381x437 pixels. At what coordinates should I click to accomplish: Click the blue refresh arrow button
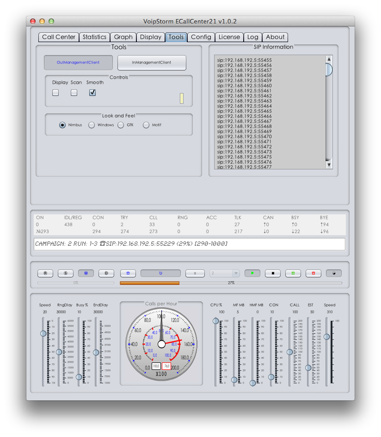[160, 273]
